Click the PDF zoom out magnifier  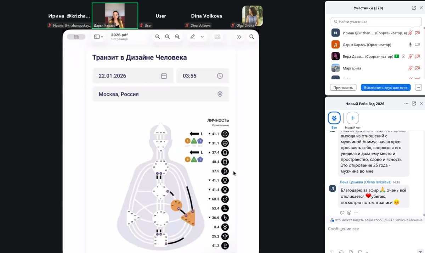pos(158,37)
